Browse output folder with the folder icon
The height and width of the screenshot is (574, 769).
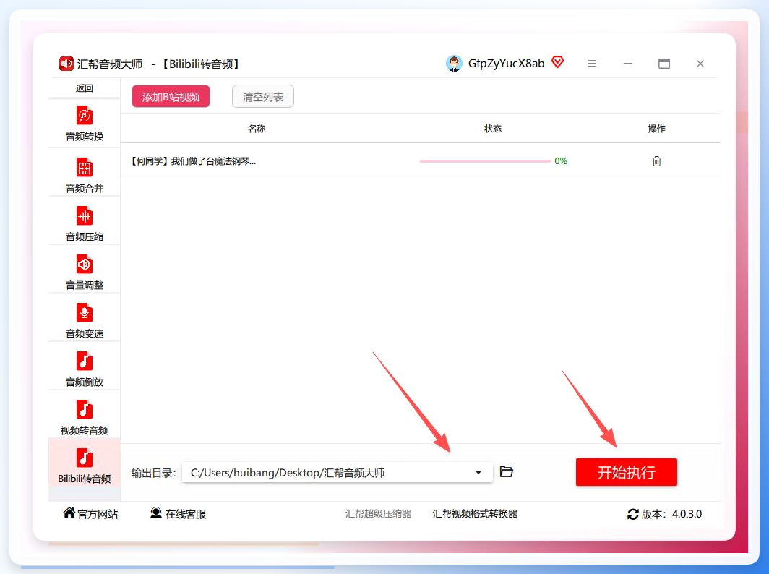click(x=506, y=472)
